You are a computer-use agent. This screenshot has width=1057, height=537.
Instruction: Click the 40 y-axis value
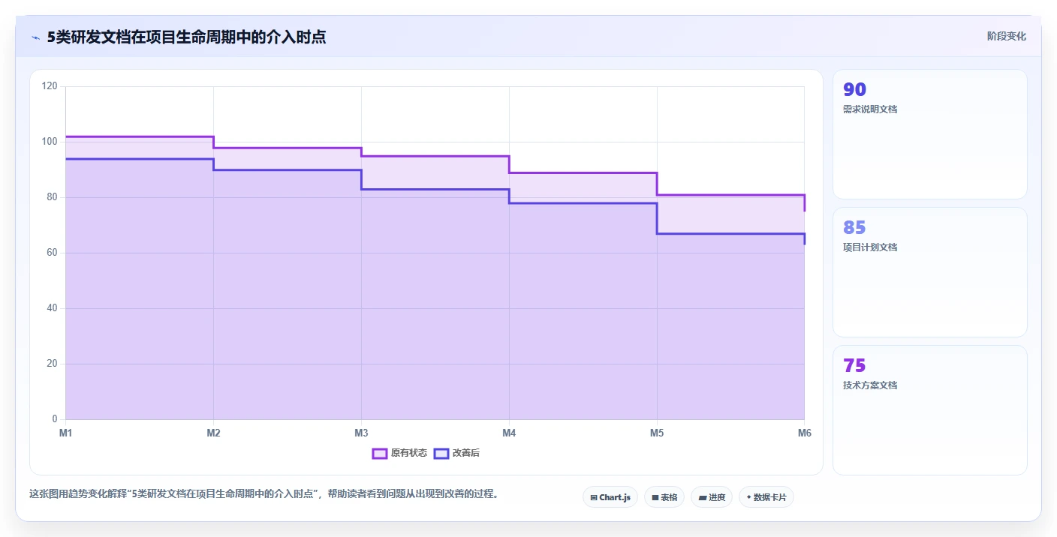[x=52, y=308]
